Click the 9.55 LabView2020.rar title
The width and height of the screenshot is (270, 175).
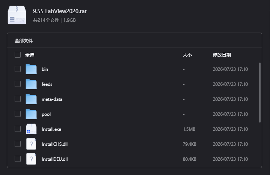pos(60,11)
